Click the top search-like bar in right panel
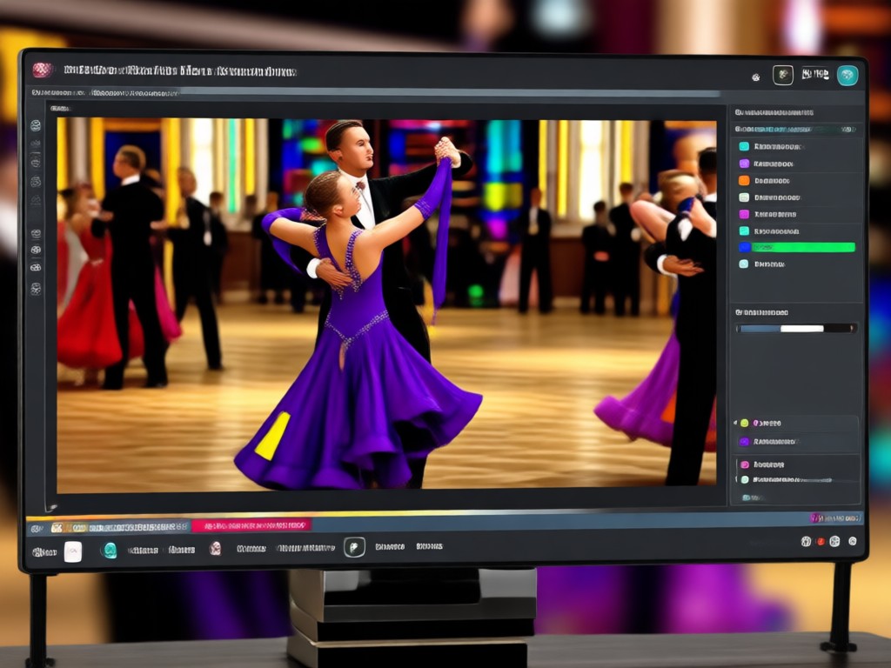The height and width of the screenshot is (668, 891). [795, 130]
